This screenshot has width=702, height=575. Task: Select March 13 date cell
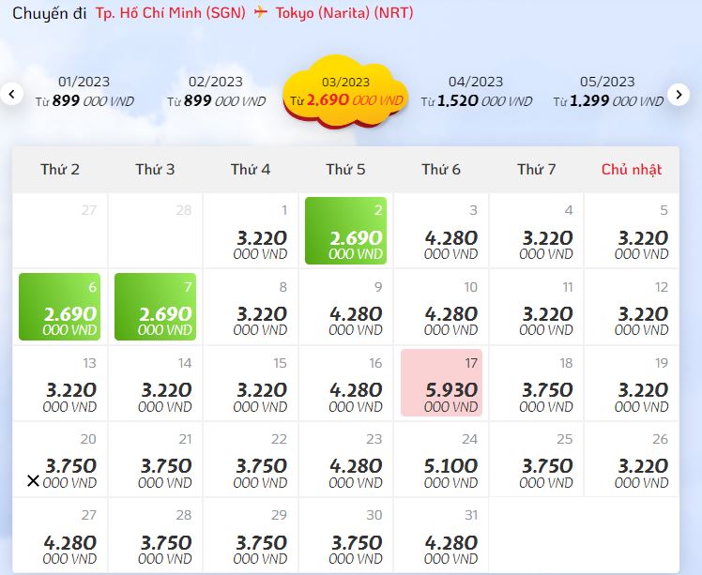(x=59, y=384)
